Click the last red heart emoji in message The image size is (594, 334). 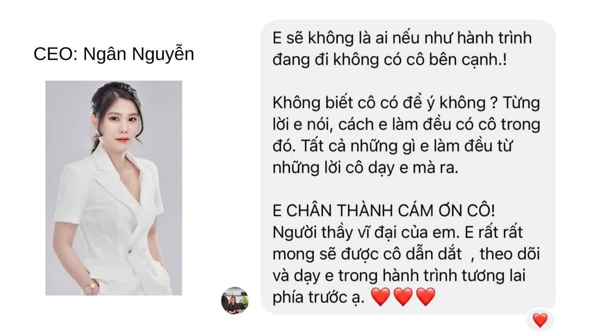(426, 296)
